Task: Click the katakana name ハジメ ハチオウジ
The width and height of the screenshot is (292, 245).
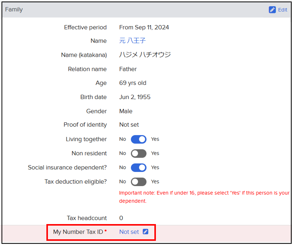Action: pyautogui.click(x=145, y=55)
